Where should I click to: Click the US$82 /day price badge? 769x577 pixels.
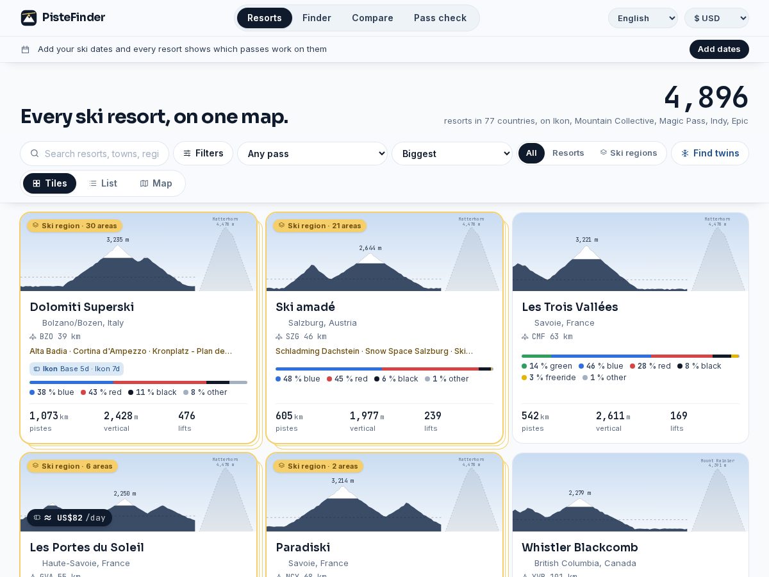tap(69, 517)
